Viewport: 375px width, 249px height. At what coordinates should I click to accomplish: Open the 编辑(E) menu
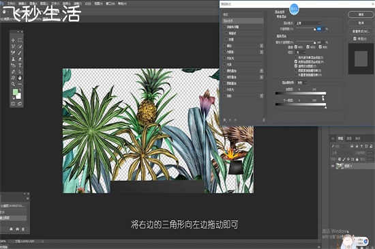pos(22,3)
